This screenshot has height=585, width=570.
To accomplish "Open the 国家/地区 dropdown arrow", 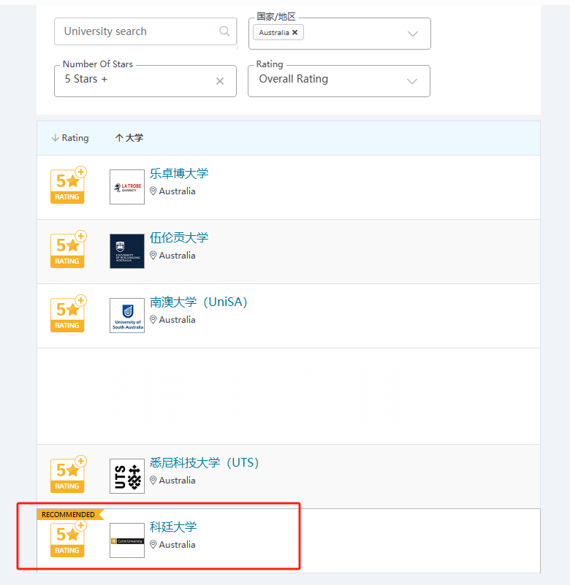I will click(x=412, y=34).
